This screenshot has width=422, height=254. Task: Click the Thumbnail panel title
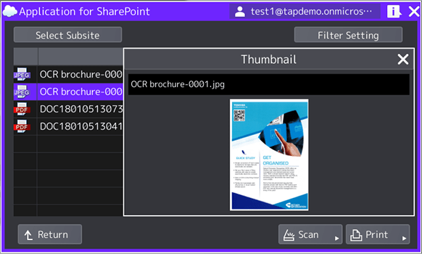tap(268, 59)
